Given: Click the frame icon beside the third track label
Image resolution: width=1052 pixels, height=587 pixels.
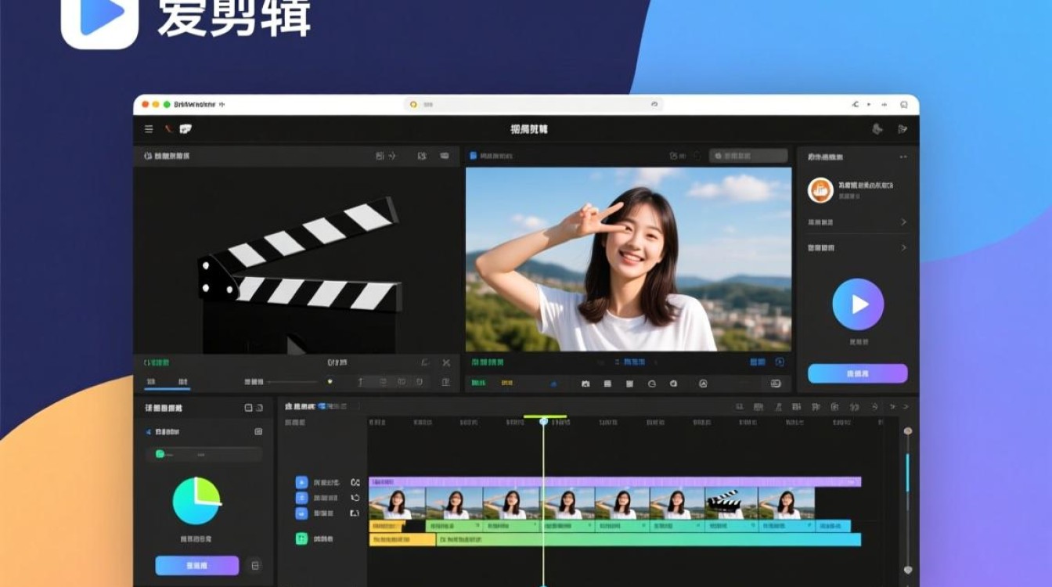Looking at the screenshot, I should click(x=355, y=513).
